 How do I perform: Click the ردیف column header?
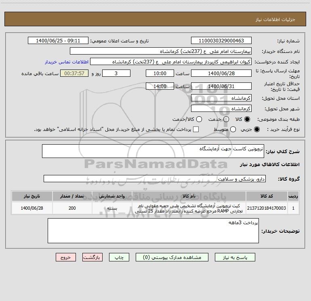(293, 196)
